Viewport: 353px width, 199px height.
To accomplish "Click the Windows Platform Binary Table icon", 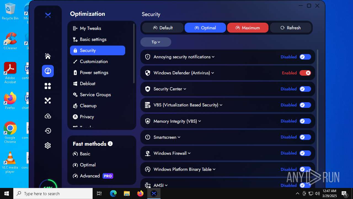I will point(148,169).
